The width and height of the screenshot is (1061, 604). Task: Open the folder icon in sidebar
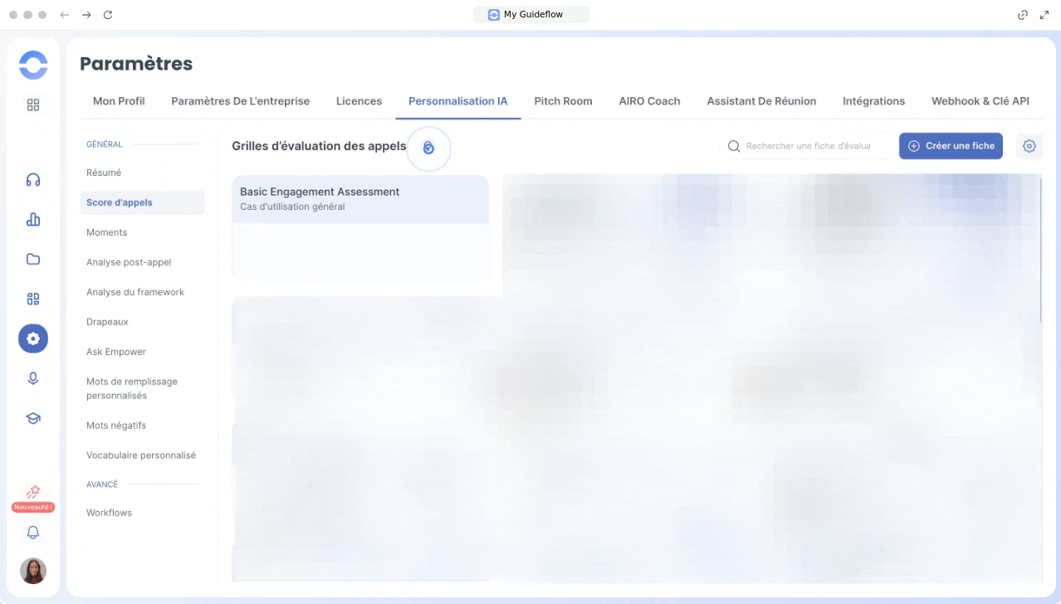[33, 259]
